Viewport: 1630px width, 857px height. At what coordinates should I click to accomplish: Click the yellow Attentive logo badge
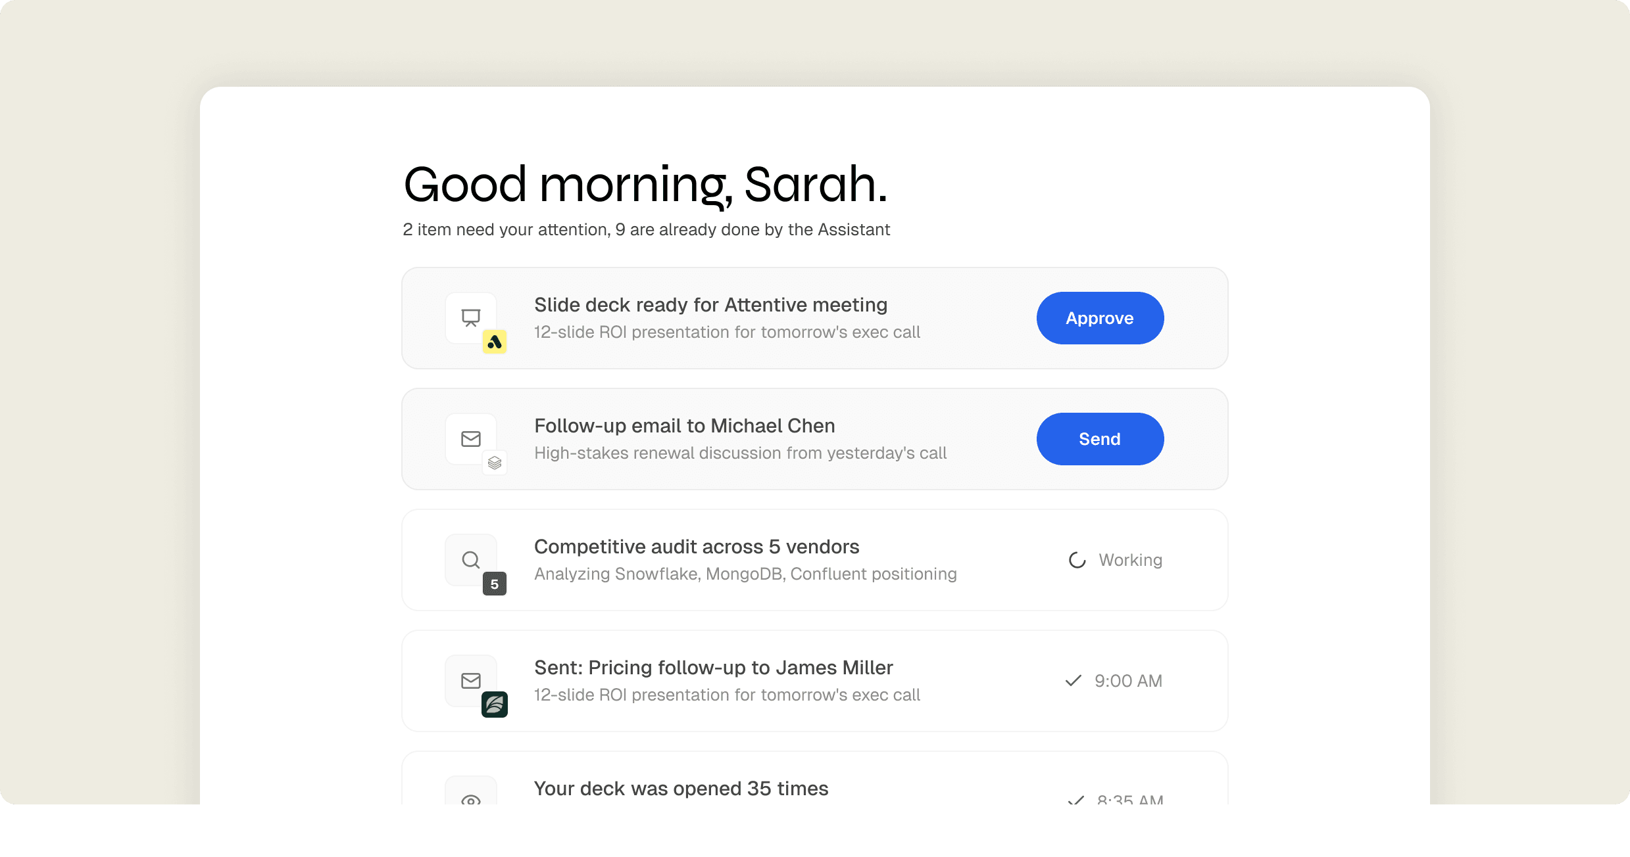(495, 342)
